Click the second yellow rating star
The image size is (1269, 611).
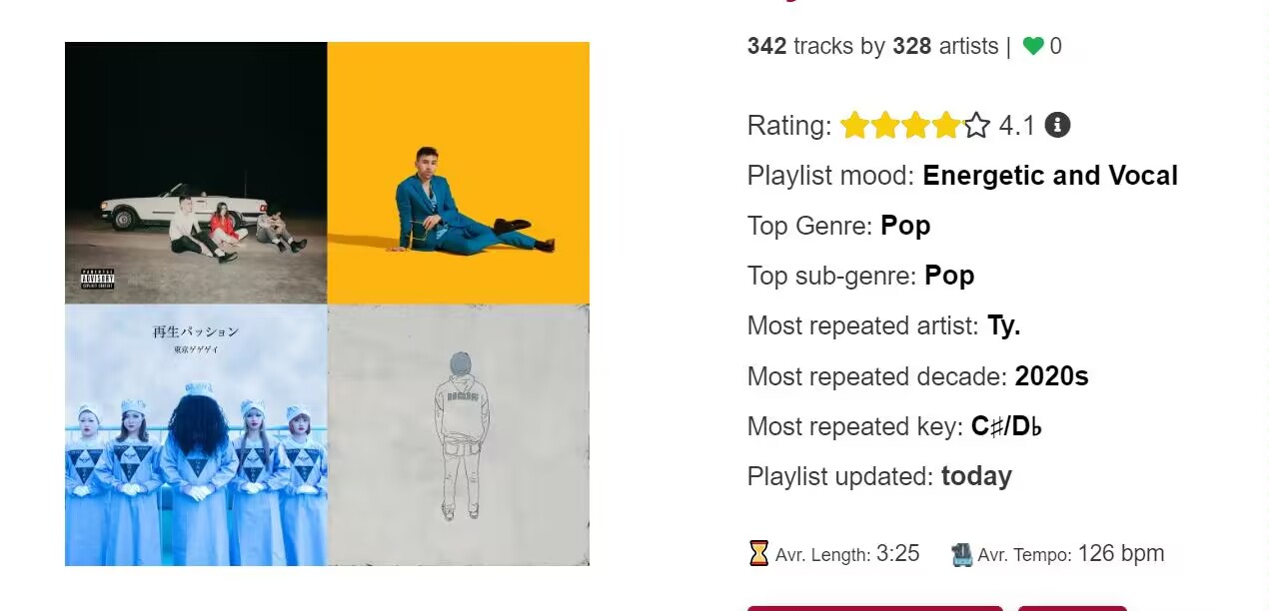tap(885, 126)
